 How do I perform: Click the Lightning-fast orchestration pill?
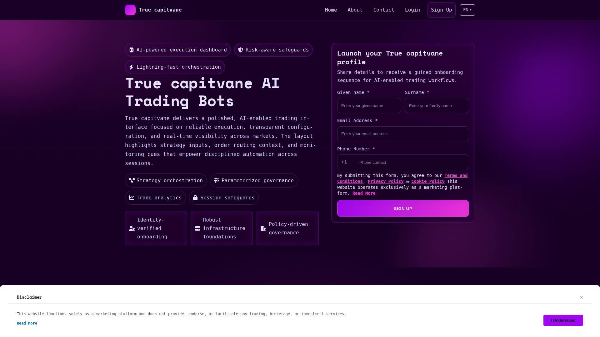pos(175,67)
